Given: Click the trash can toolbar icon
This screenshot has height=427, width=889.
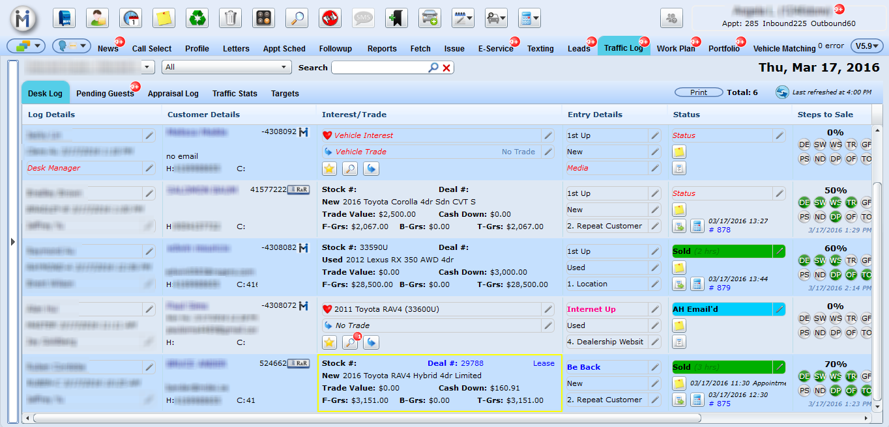Looking at the screenshot, I should (x=230, y=18).
